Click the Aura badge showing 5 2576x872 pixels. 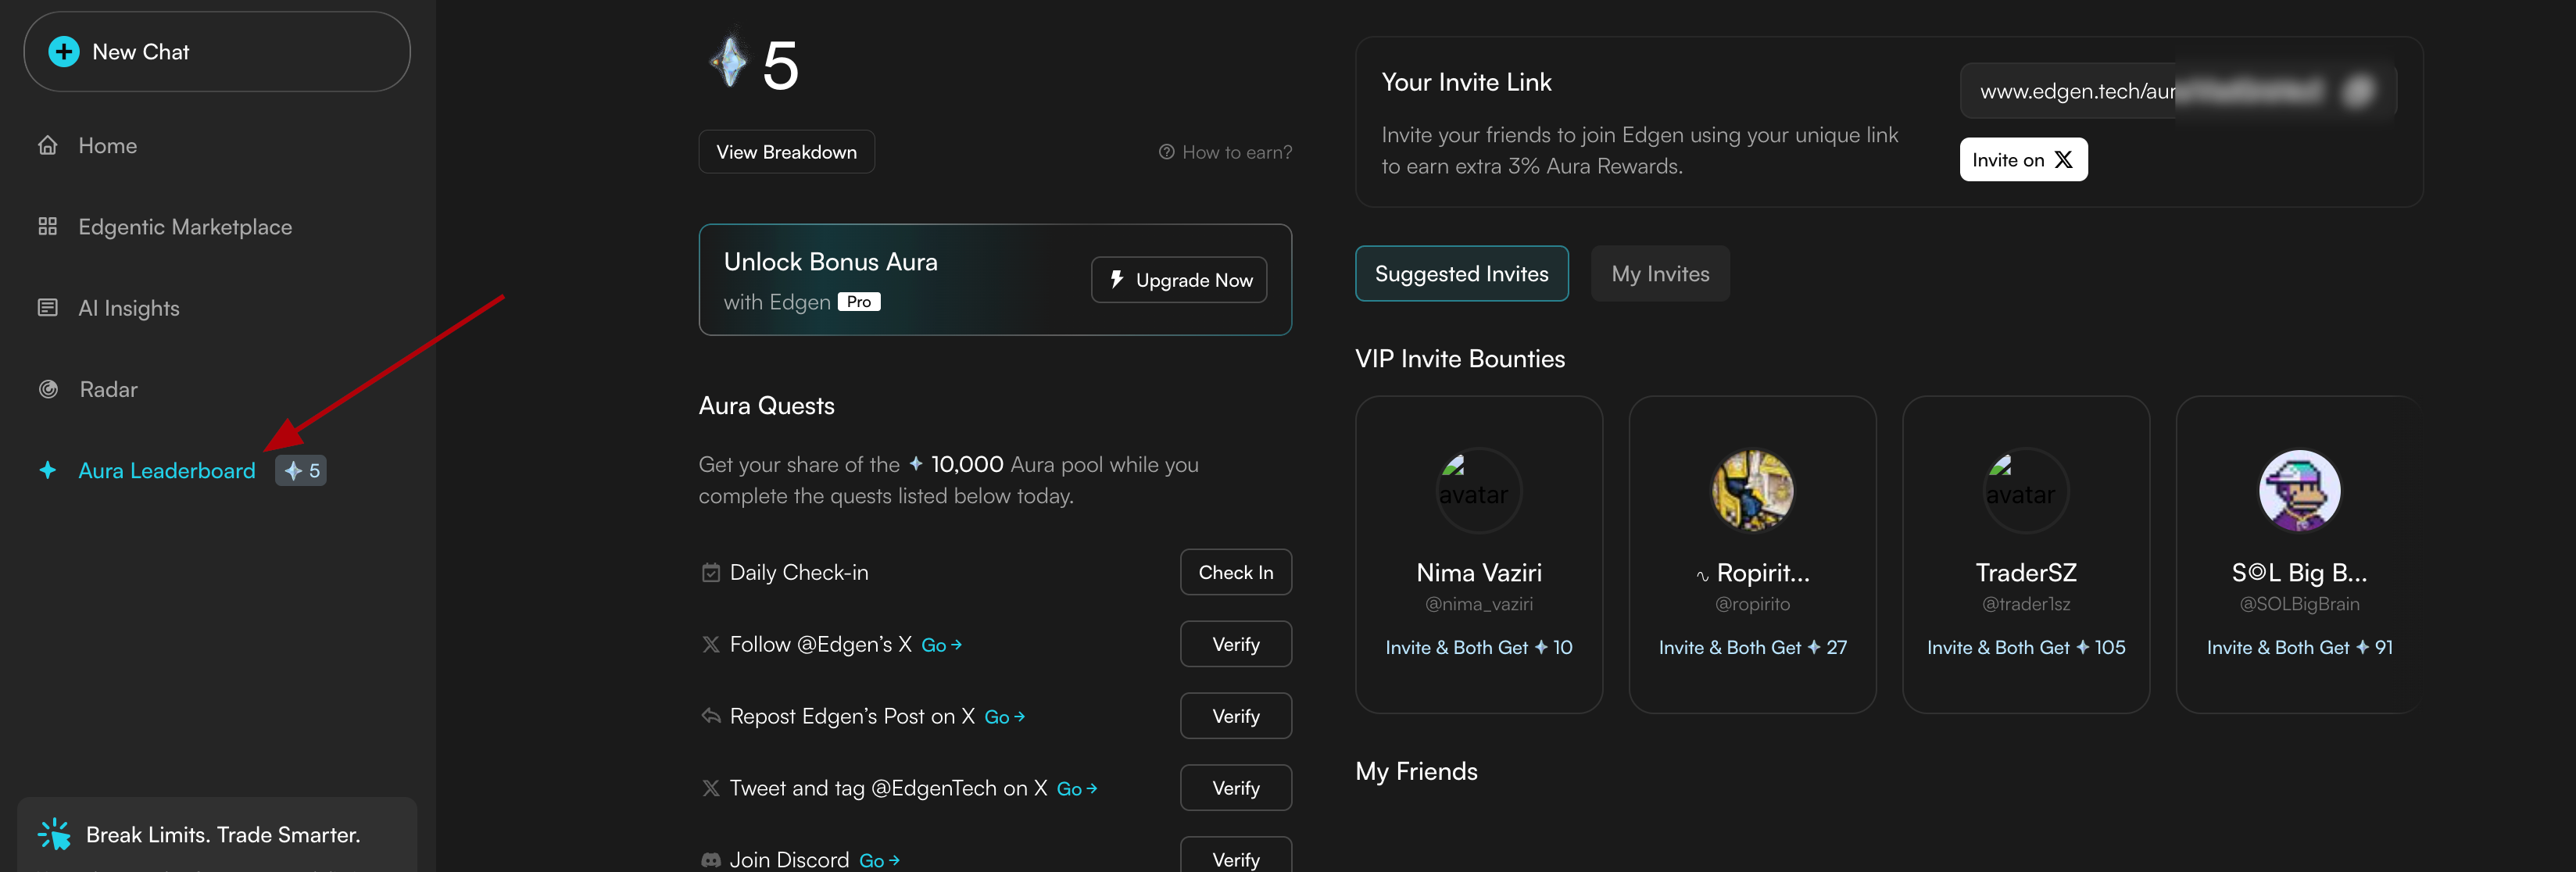click(x=301, y=470)
